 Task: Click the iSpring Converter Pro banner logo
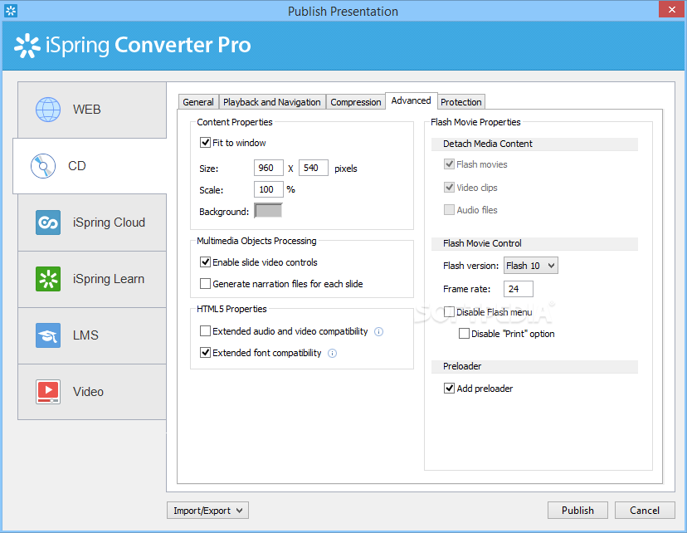point(132,45)
